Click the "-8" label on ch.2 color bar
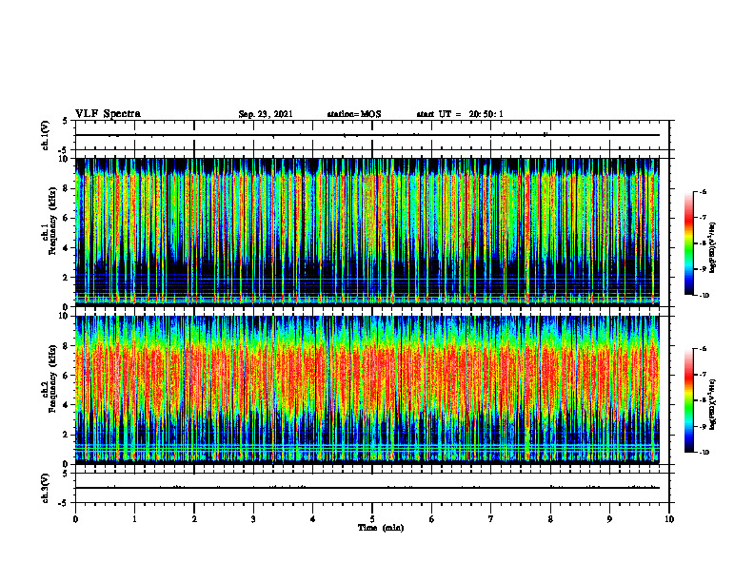754x582 pixels. click(703, 400)
